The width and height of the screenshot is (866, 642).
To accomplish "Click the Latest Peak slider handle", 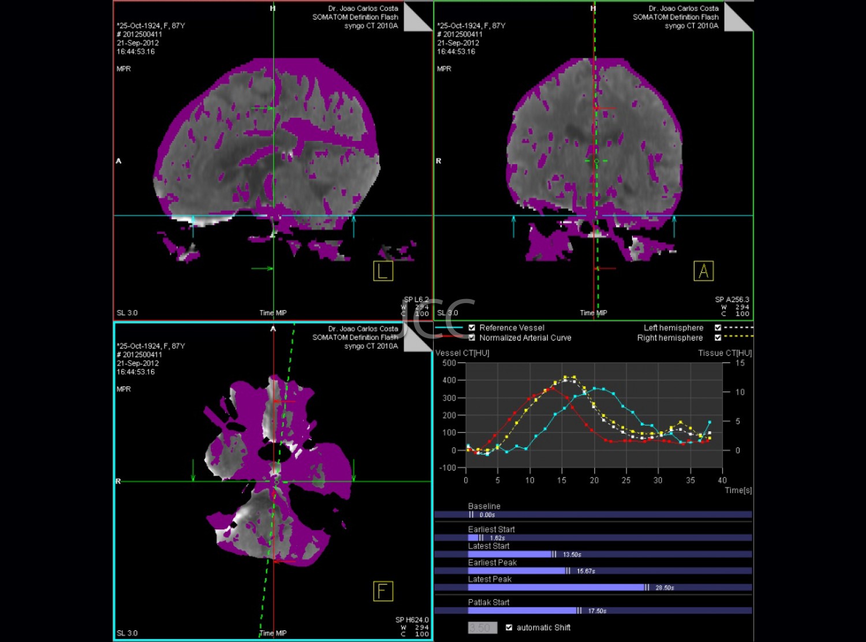I will (x=647, y=587).
